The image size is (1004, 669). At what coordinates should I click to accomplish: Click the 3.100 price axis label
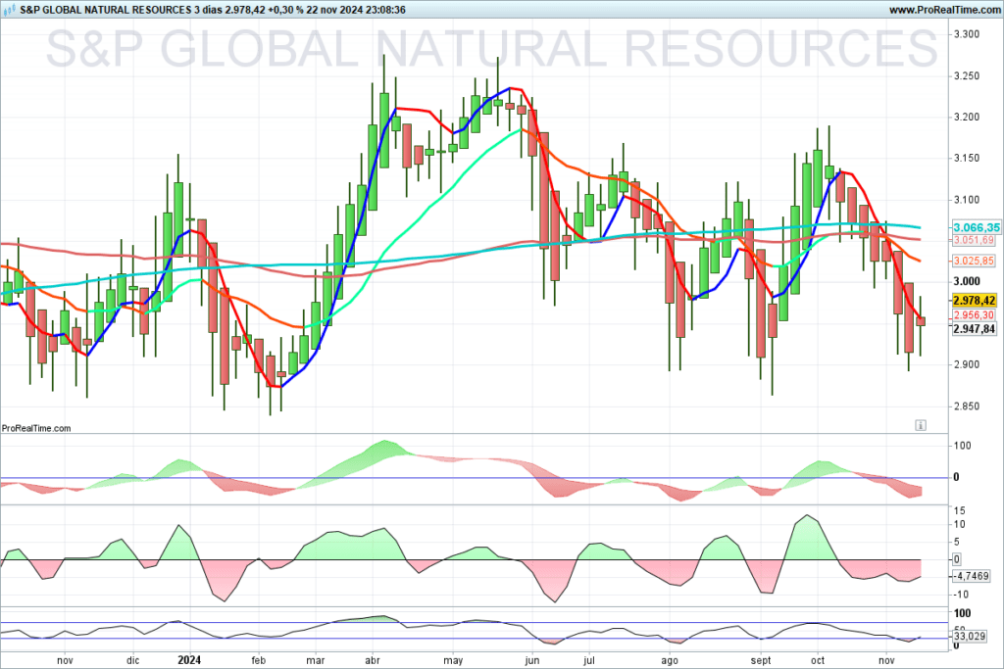(x=966, y=200)
